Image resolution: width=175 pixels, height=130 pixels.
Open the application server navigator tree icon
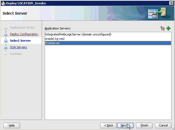(162, 28)
